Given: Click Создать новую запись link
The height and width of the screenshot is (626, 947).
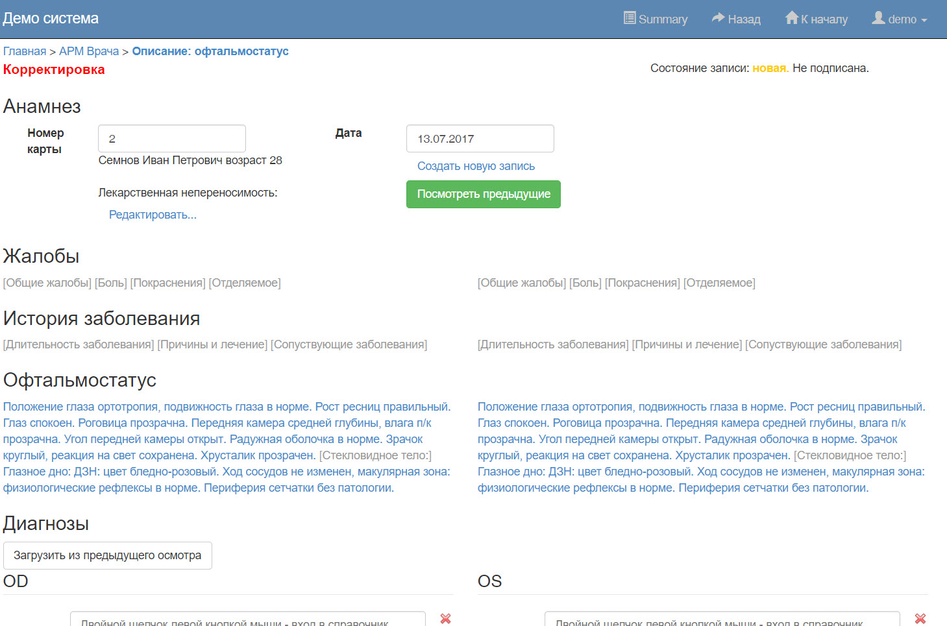Looking at the screenshot, I should click(x=476, y=166).
